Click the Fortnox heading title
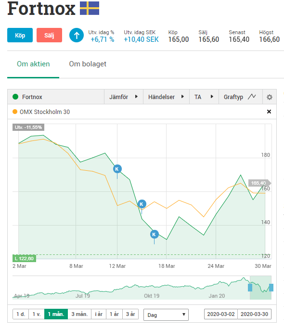The width and height of the screenshot is (284, 328). [41, 9]
